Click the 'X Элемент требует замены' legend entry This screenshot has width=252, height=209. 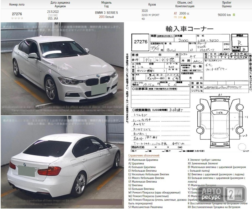[x=204, y=160]
